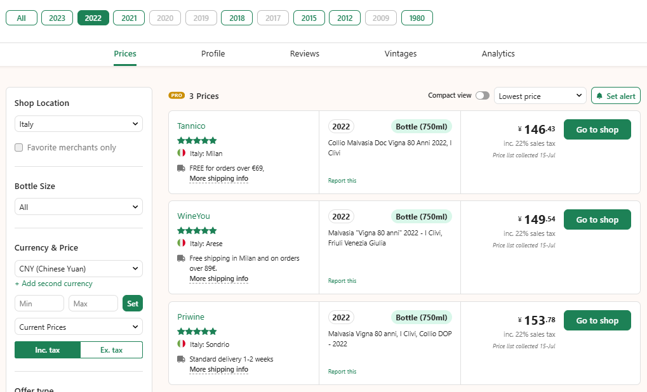The width and height of the screenshot is (647, 392).
Task: Click the Set price range button
Action: point(133,303)
